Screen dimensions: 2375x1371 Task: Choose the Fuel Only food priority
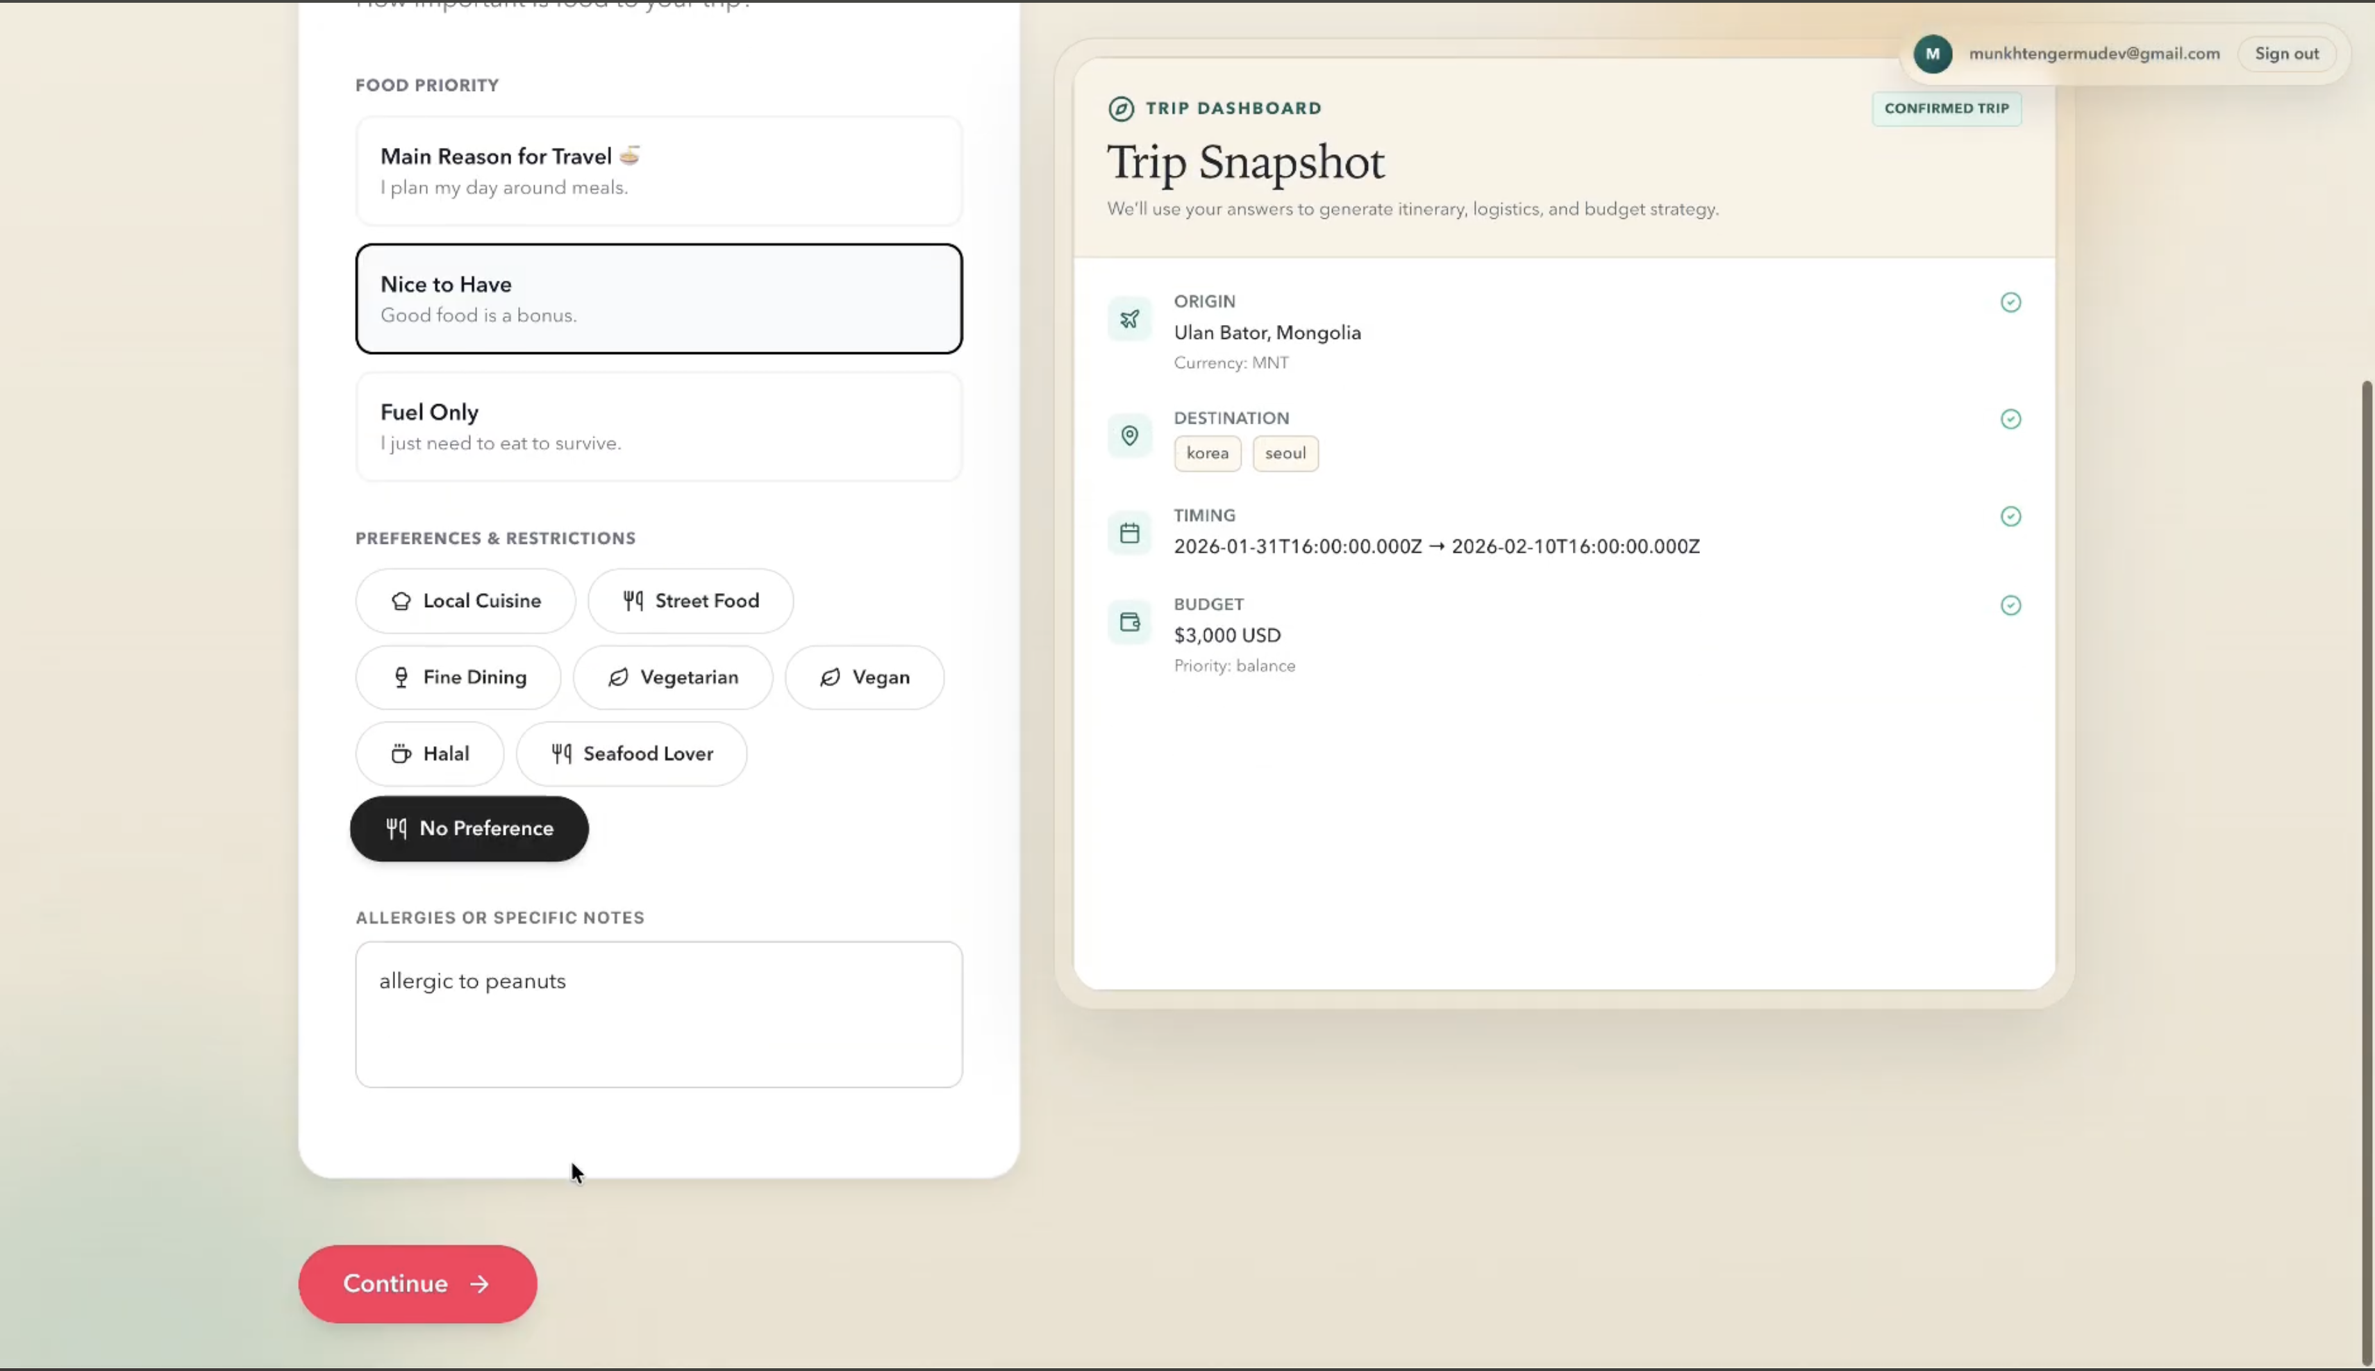658,426
